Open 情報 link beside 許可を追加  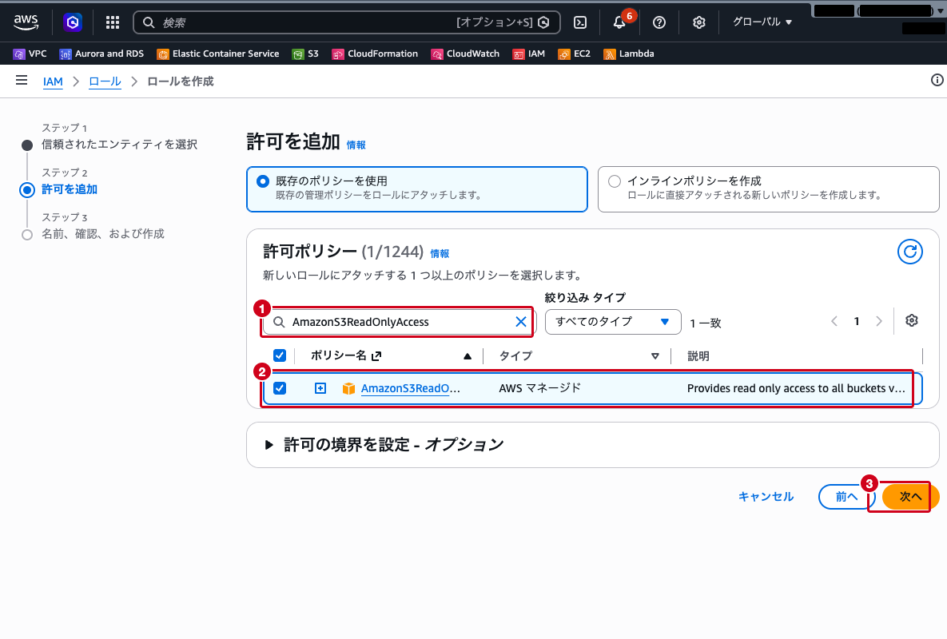coord(356,145)
